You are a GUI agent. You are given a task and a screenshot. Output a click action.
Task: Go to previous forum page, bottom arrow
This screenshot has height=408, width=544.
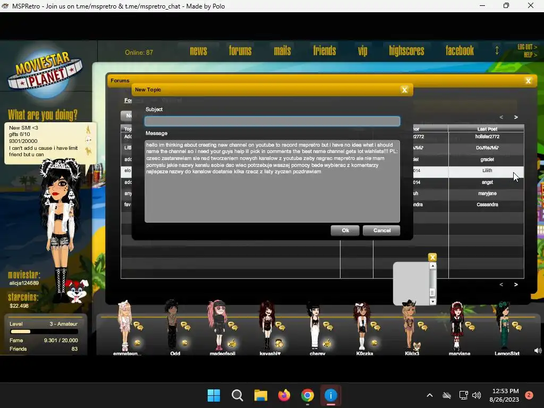(501, 285)
